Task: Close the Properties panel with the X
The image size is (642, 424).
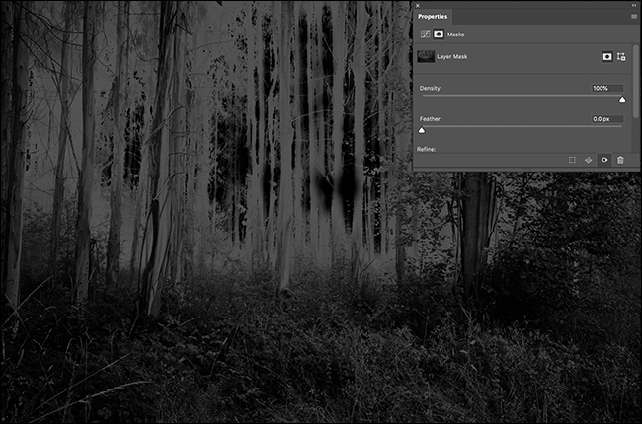Action: (x=418, y=5)
